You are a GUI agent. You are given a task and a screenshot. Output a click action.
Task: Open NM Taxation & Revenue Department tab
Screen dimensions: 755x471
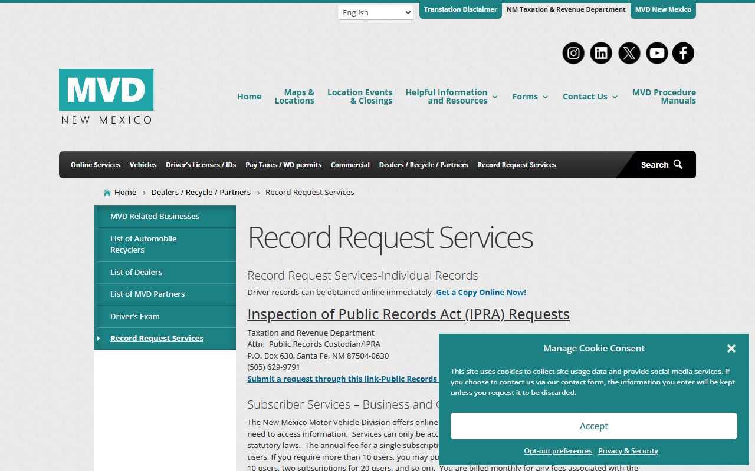coord(566,10)
